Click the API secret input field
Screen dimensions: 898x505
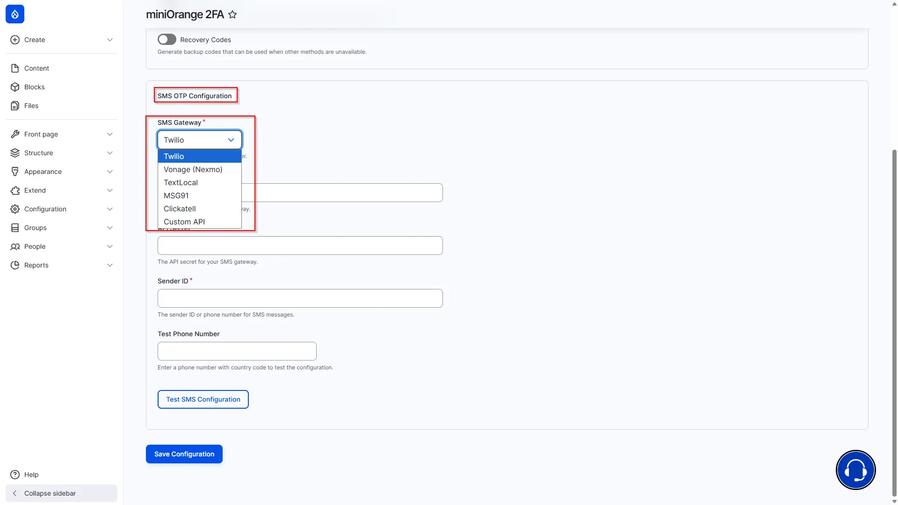tap(300, 245)
